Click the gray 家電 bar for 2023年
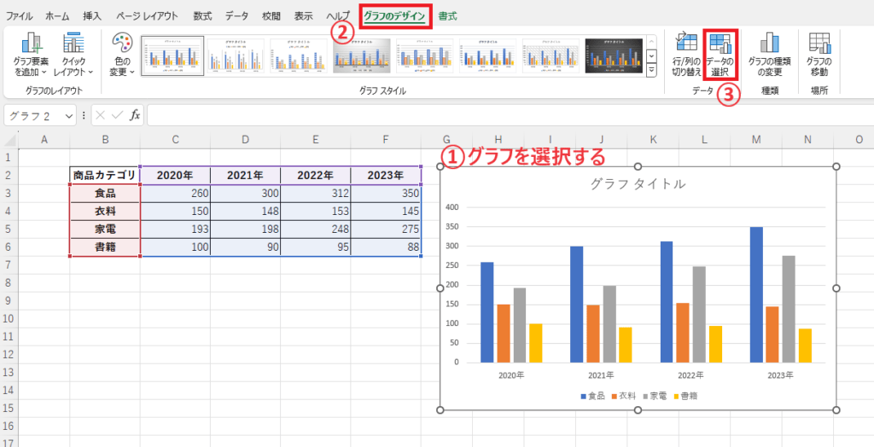874x447 pixels. pos(788,310)
